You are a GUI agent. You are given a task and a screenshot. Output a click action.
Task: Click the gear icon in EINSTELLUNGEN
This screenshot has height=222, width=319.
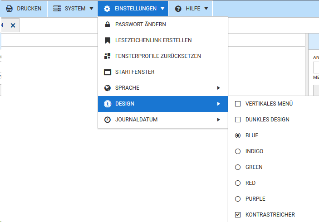click(x=107, y=9)
